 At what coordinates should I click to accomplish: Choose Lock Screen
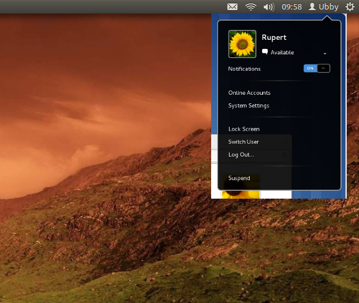(244, 129)
